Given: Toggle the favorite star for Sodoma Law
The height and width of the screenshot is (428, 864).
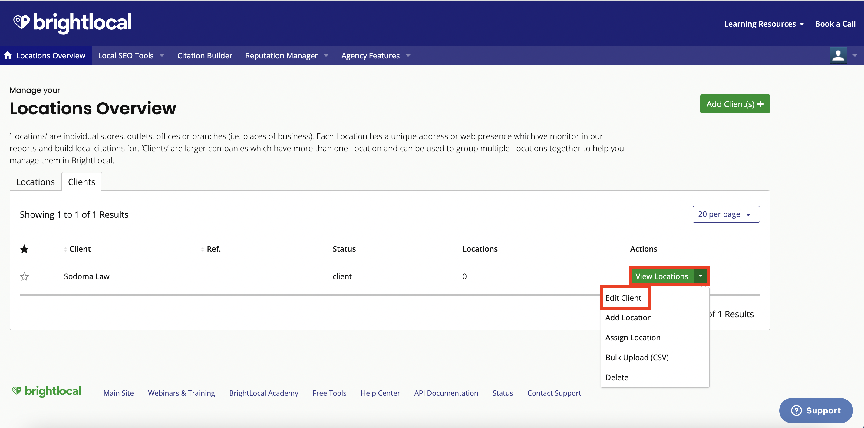Looking at the screenshot, I should click(24, 276).
